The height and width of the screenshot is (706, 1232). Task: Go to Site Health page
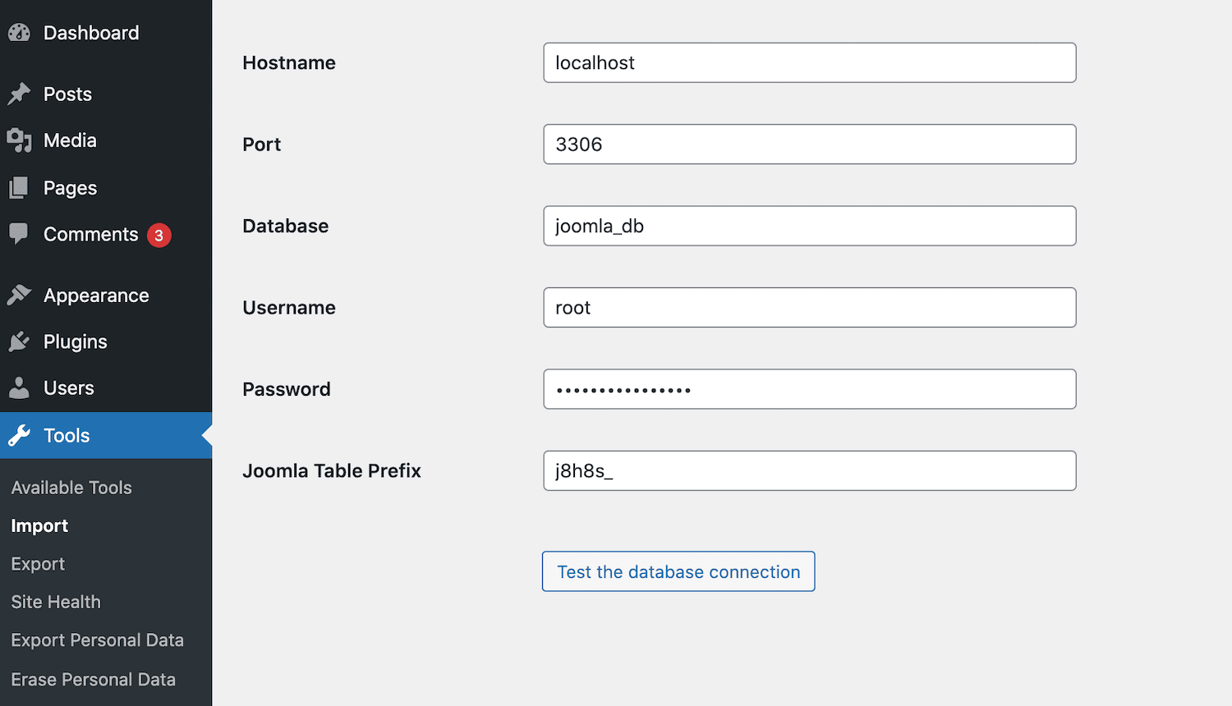(x=56, y=602)
